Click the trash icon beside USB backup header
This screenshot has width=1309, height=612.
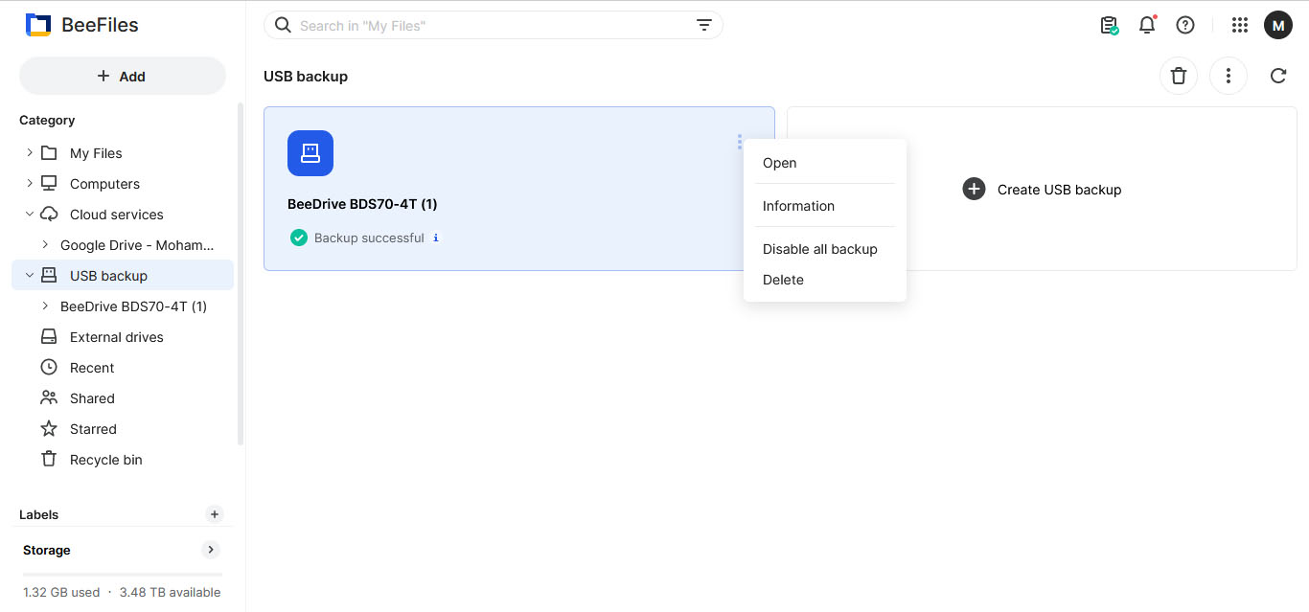(1179, 76)
